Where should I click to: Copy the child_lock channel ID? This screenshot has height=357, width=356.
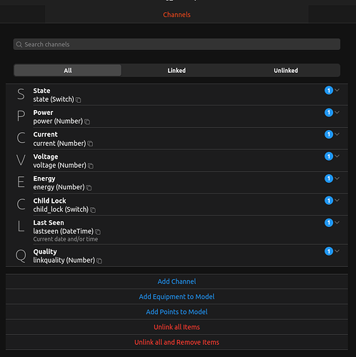pos(93,210)
